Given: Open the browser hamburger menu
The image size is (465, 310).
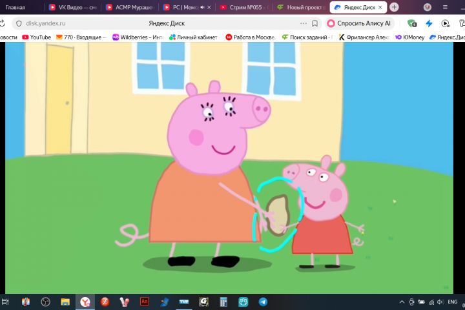Looking at the screenshot, I should tap(445, 7).
